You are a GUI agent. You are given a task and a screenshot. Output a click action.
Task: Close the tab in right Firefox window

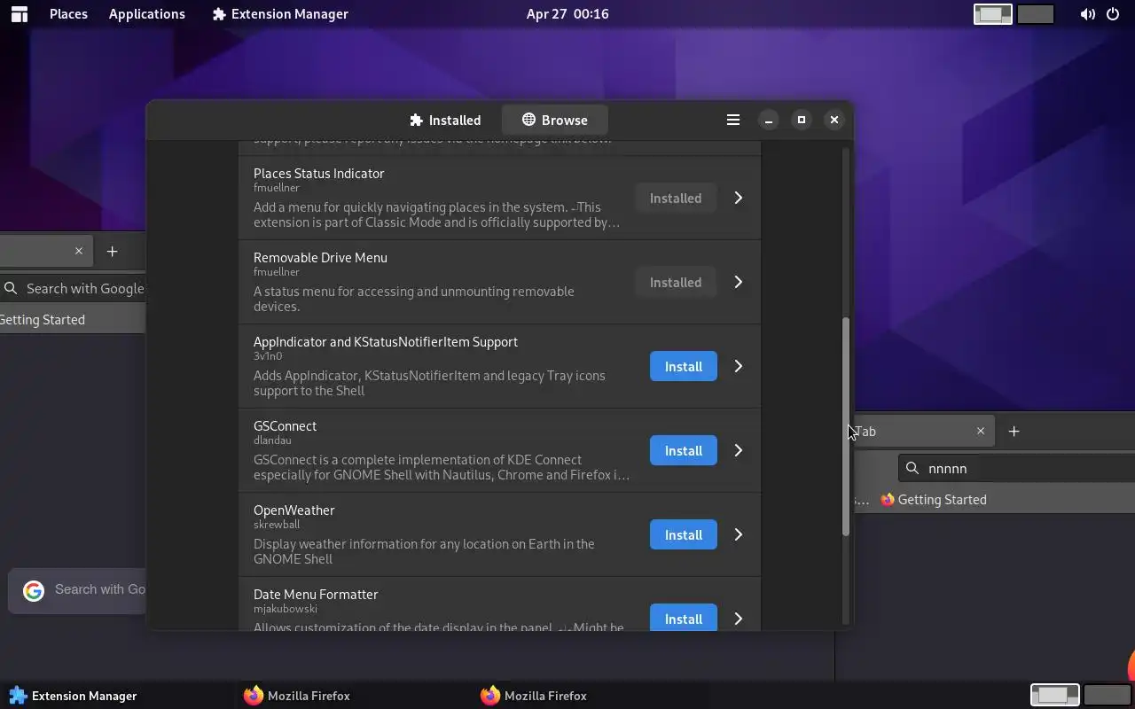click(981, 431)
